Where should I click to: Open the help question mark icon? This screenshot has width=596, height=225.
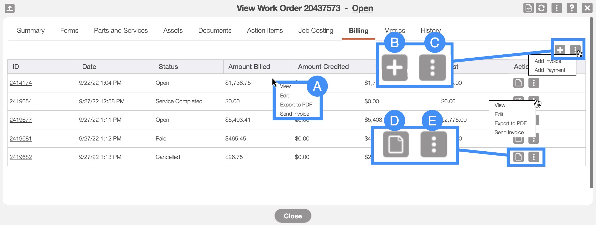[572, 8]
